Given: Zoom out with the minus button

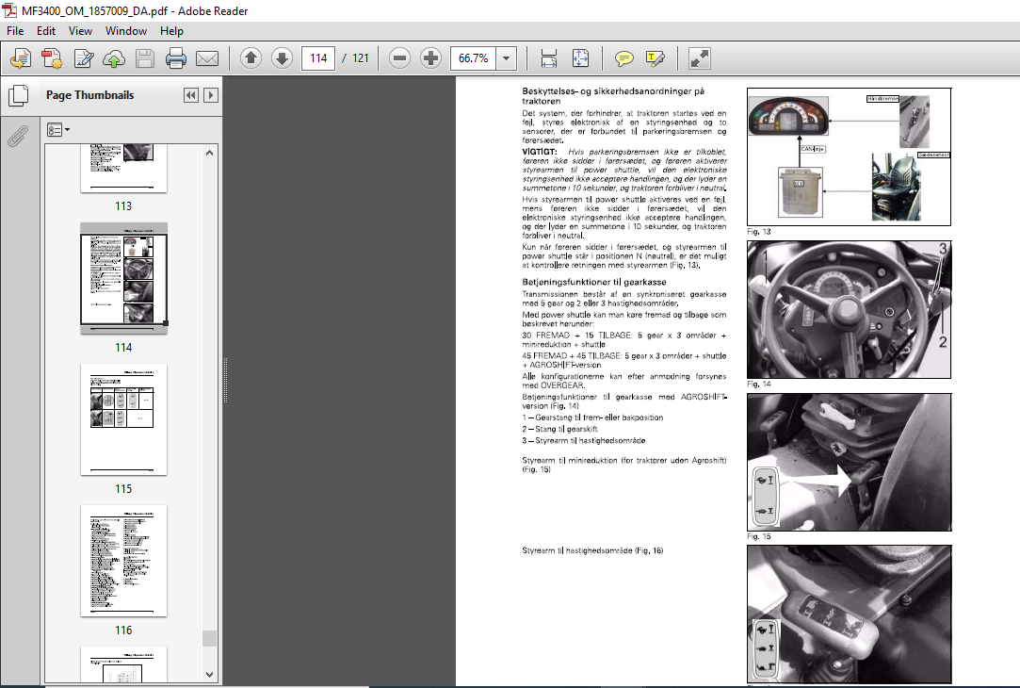Looking at the screenshot, I should pos(399,58).
